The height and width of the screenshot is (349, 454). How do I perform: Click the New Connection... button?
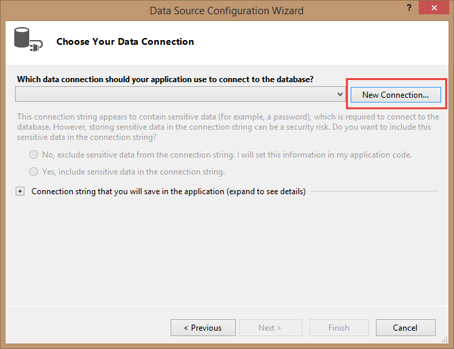[396, 95]
